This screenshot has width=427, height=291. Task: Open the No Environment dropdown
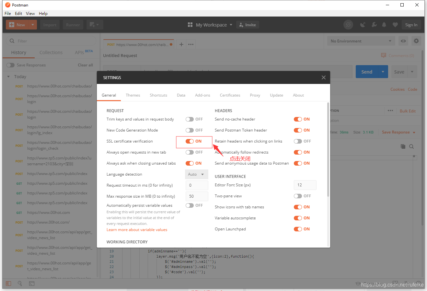[361, 41]
